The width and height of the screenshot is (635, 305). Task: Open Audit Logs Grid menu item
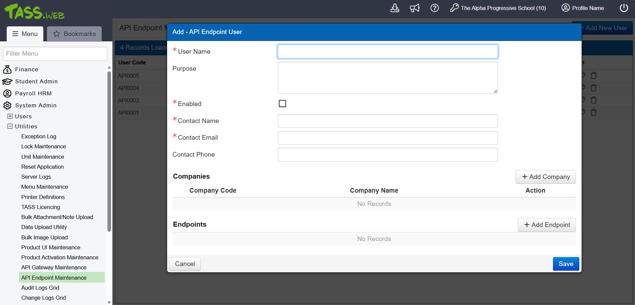(40, 288)
